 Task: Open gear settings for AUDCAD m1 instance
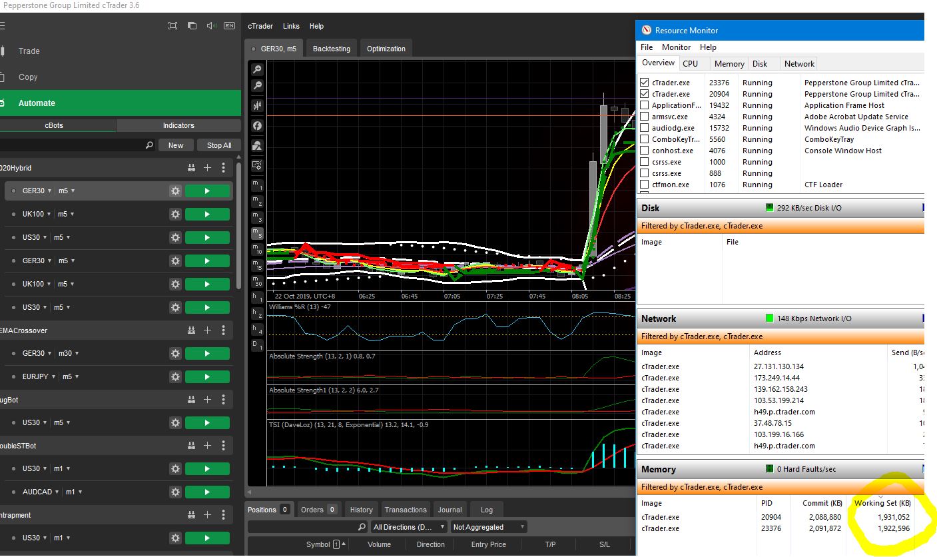[175, 492]
